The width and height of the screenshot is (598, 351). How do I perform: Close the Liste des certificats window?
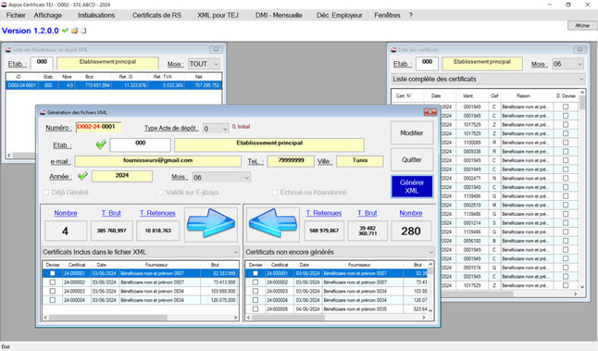click(579, 50)
